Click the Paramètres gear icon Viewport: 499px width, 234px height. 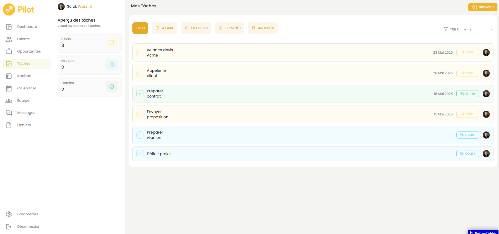coord(9,214)
